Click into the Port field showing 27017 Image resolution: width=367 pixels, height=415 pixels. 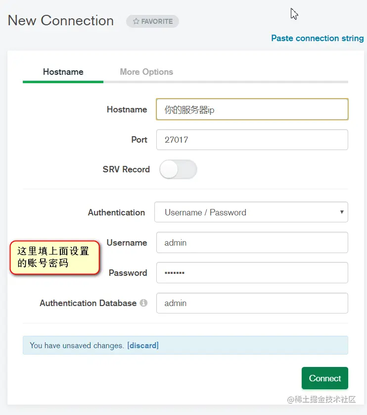[x=252, y=140]
